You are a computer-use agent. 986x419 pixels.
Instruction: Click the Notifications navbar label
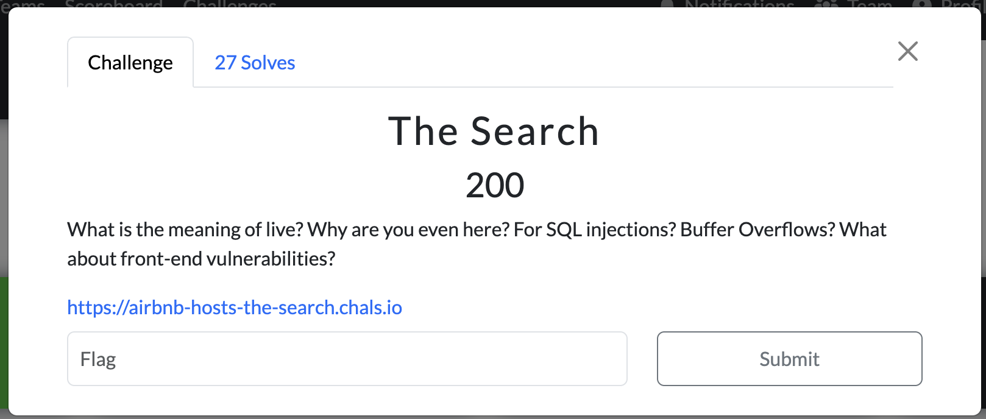(739, 4)
